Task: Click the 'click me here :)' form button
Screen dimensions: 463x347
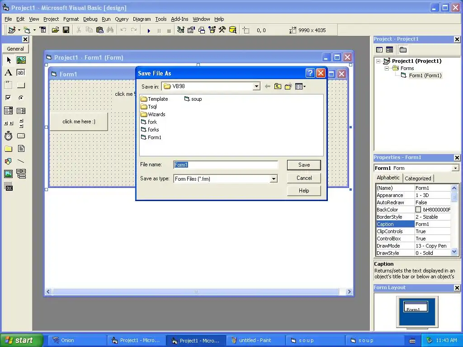Action: pyautogui.click(x=79, y=122)
